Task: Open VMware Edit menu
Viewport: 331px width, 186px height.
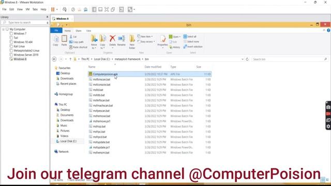Action: (11, 9)
